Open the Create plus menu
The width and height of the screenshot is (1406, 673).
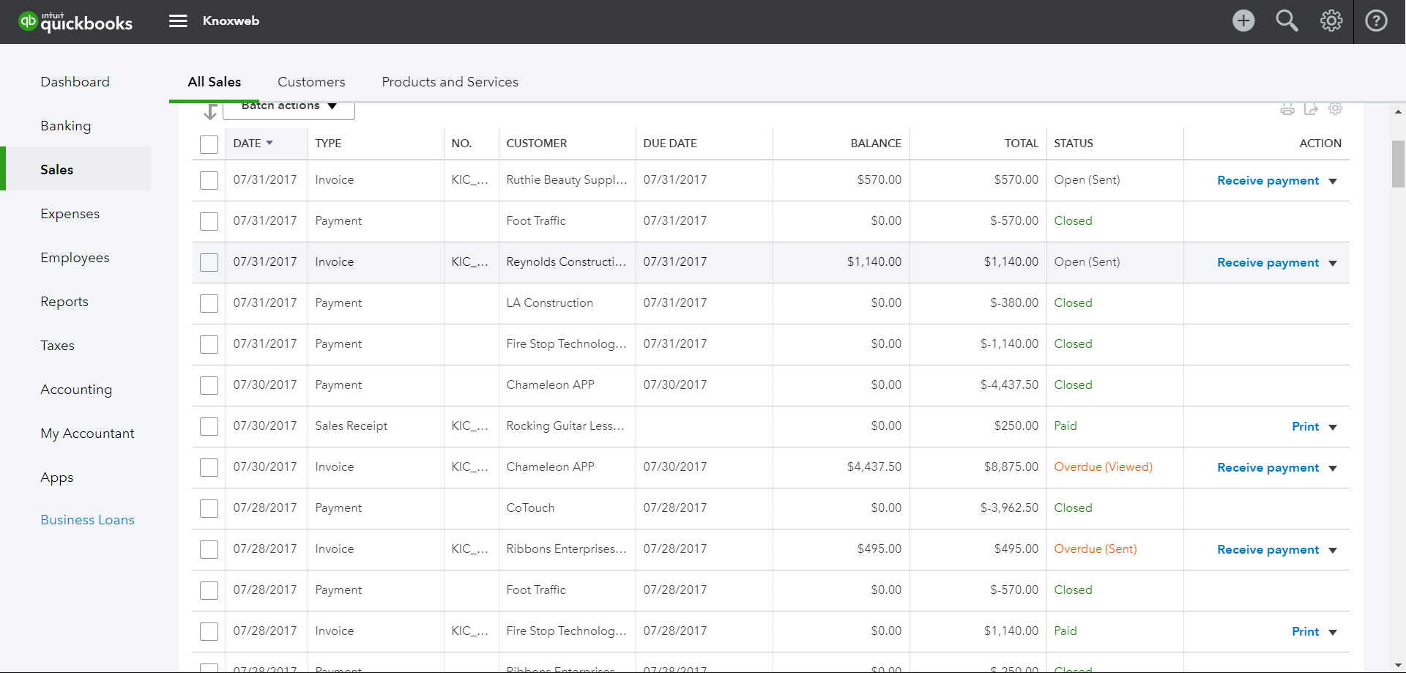click(1243, 21)
